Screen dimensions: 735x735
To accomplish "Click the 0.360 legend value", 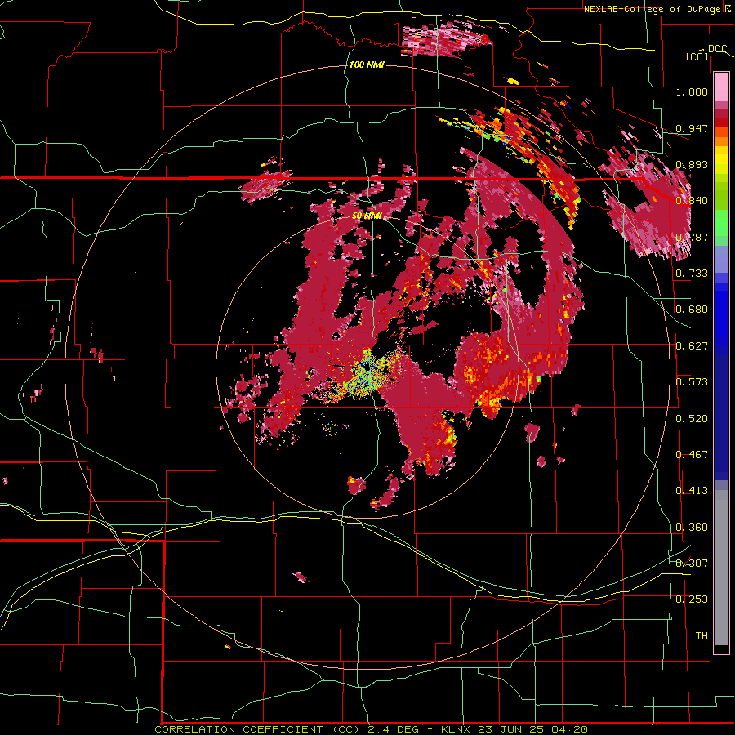I will point(692,528).
